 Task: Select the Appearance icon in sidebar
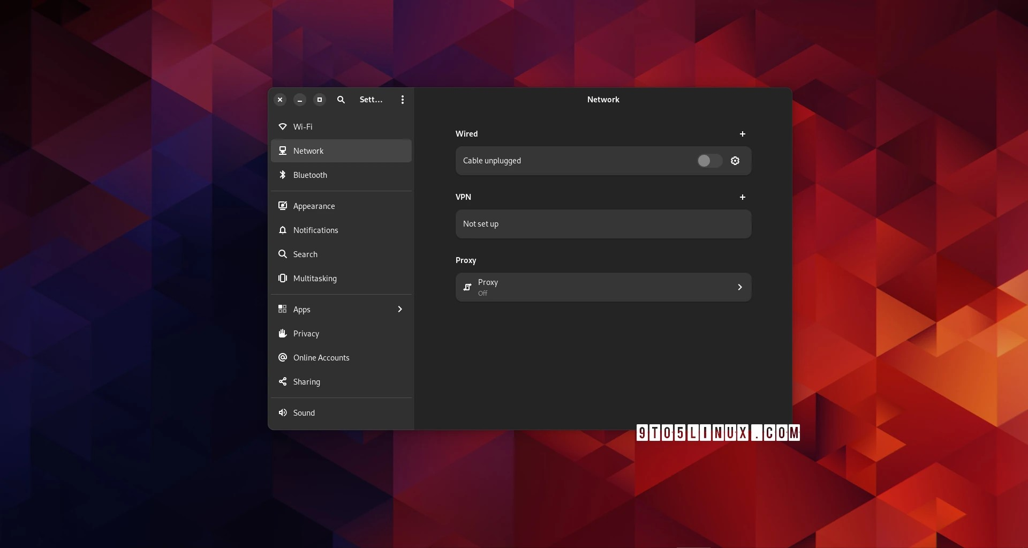pos(282,206)
